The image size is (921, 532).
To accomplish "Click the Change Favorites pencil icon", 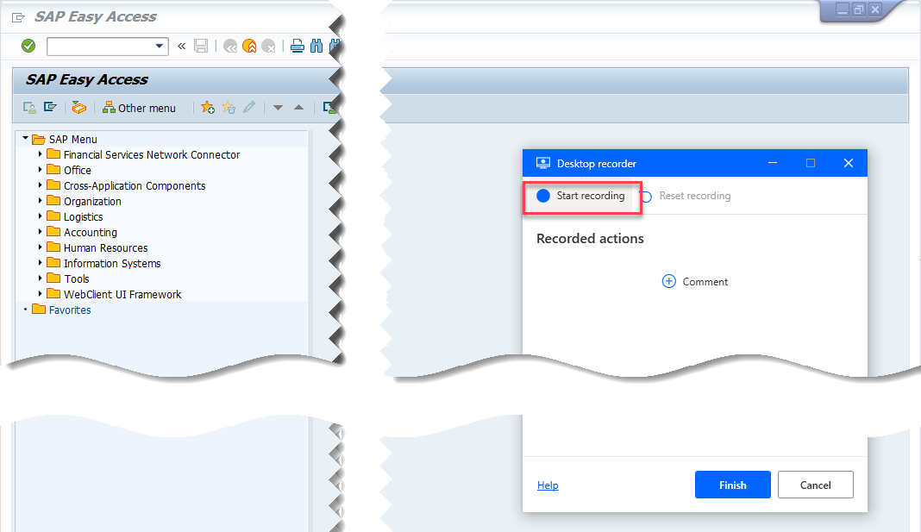I will 249,107.
